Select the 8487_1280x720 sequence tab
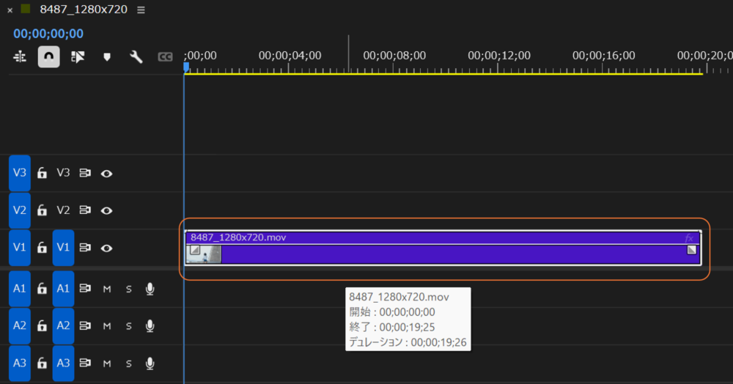Screen dimensions: 733x384 [x=84, y=10]
